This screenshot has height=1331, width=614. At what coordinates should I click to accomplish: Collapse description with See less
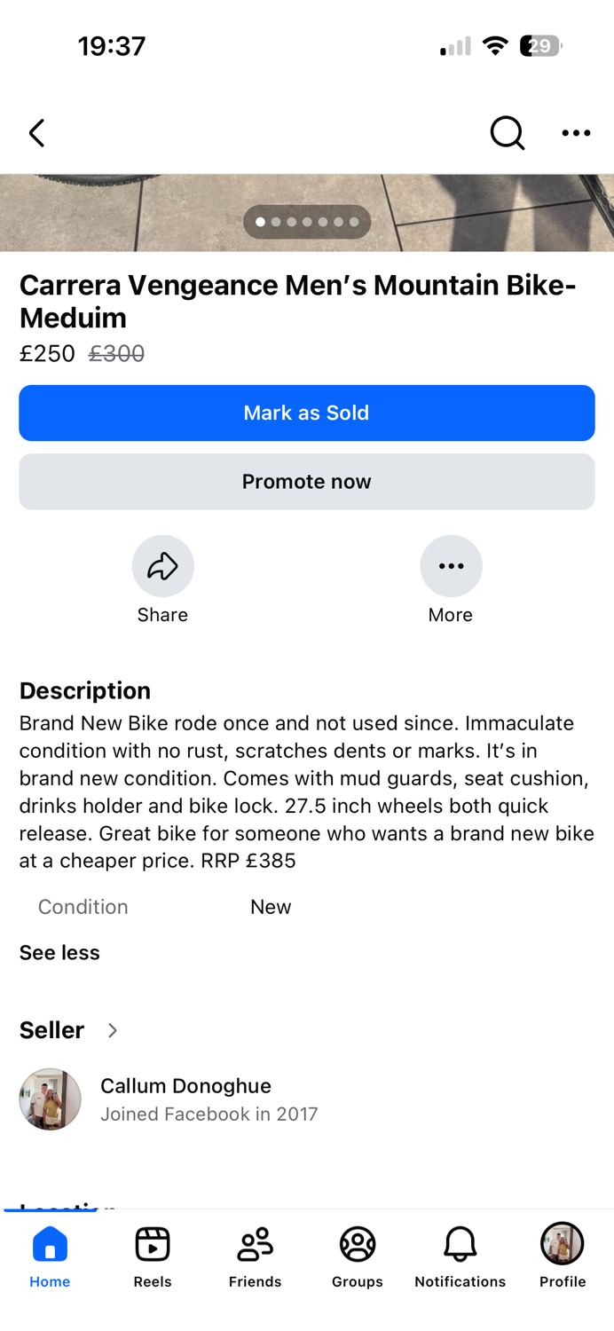(59, 952)
